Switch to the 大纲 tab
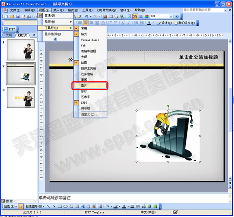 pyautogui.click(x=8, y=35)
